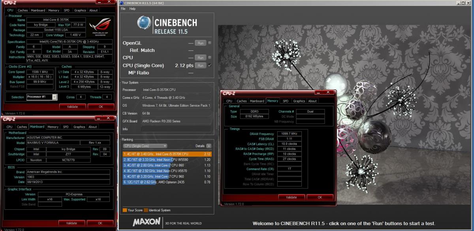Click the Info input field under Your System
Image resolution: width=474 pixels, height=231 pixels.
click(176, 129)
